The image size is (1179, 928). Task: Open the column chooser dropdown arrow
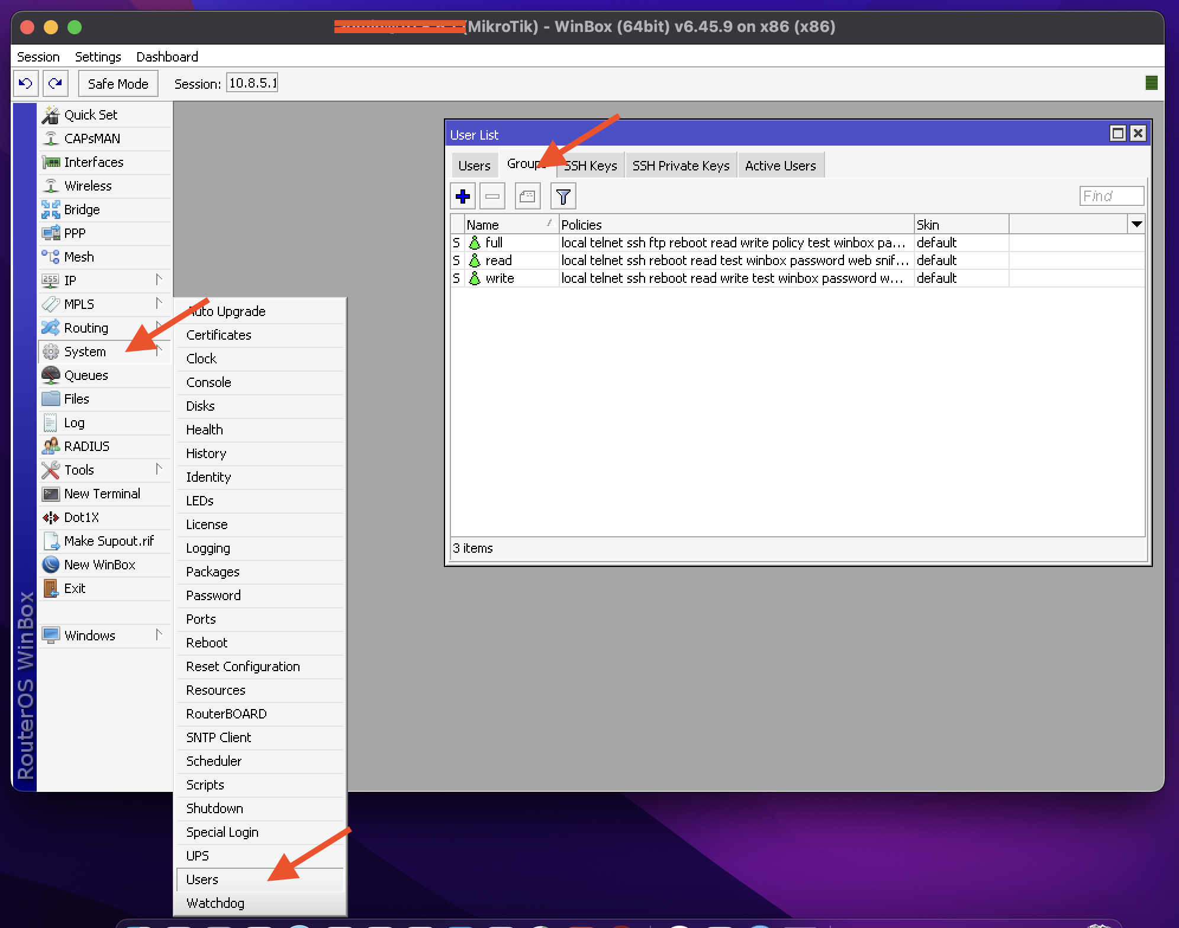tap(1136, 224)
